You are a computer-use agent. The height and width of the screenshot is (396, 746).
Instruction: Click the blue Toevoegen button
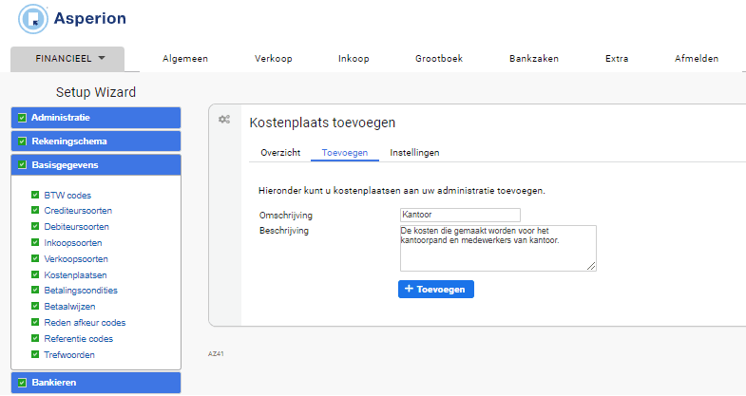click(436, 289)
